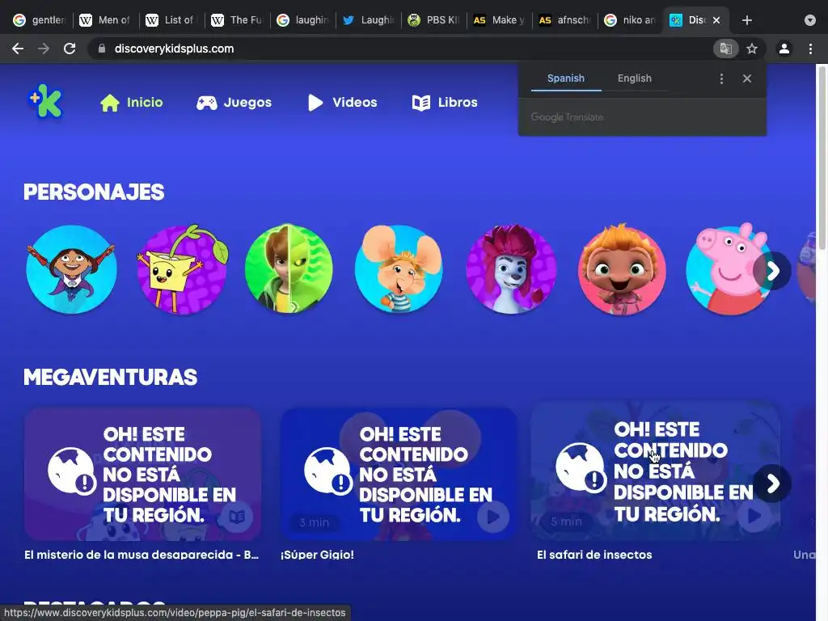Switch to the PBS Kids tab

(x=433, y=20)
